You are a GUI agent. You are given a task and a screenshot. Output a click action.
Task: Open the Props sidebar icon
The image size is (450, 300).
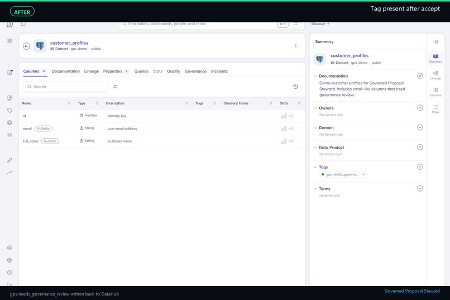click(x=435, y=109)
